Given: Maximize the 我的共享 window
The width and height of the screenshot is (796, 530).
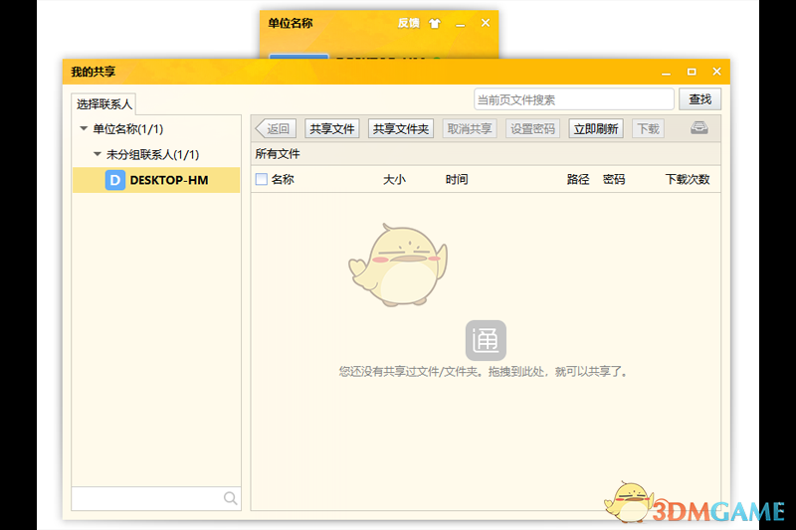Looking at the screenshot, I should pos(692,72).
